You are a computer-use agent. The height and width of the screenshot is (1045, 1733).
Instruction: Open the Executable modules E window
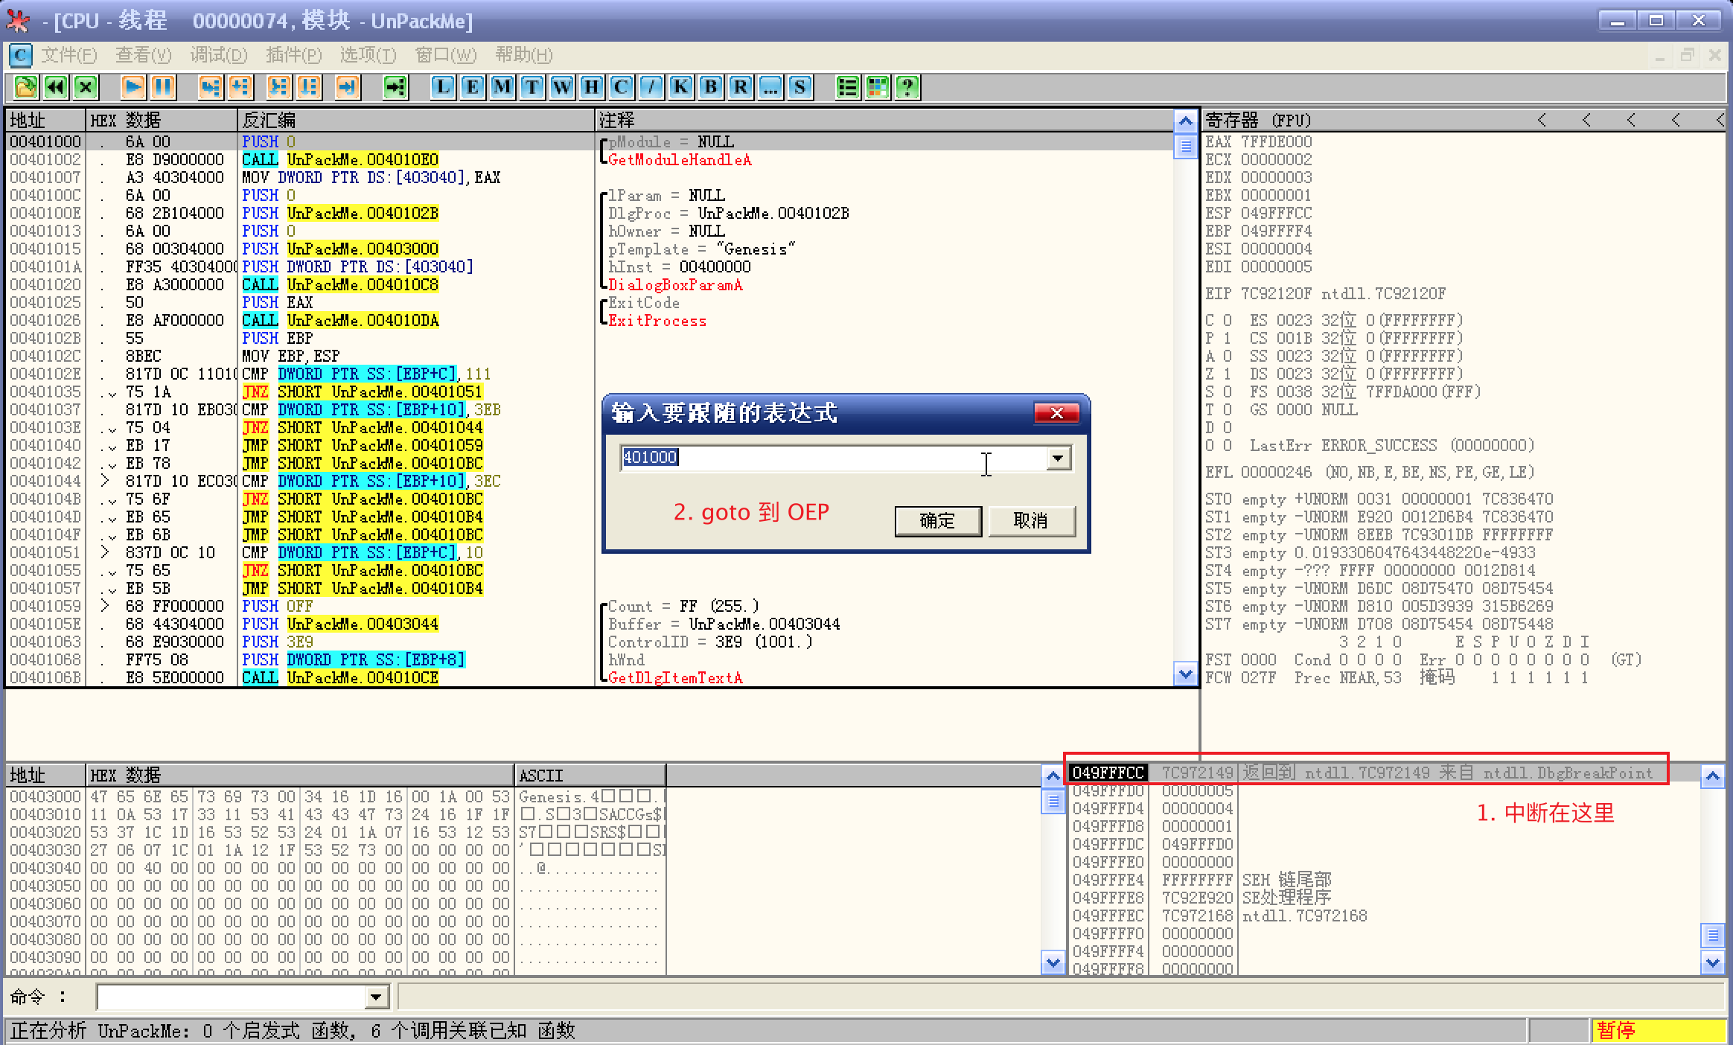[473, 87]
